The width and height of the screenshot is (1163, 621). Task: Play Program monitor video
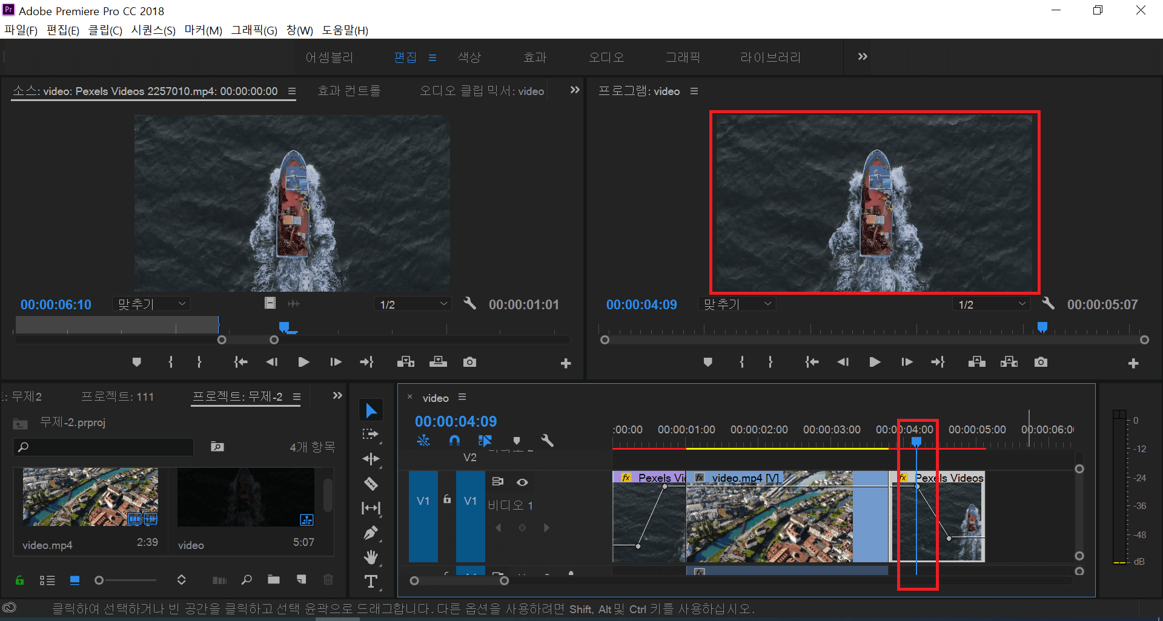tap(875, 362)
